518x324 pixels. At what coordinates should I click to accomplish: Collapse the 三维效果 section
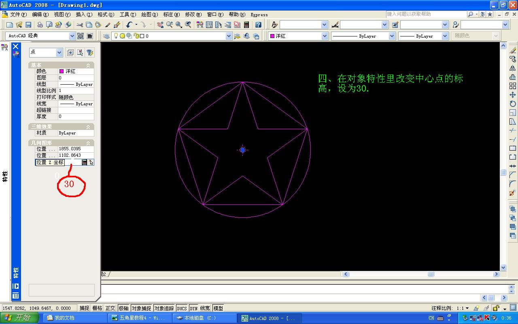[x=88, y=127]
